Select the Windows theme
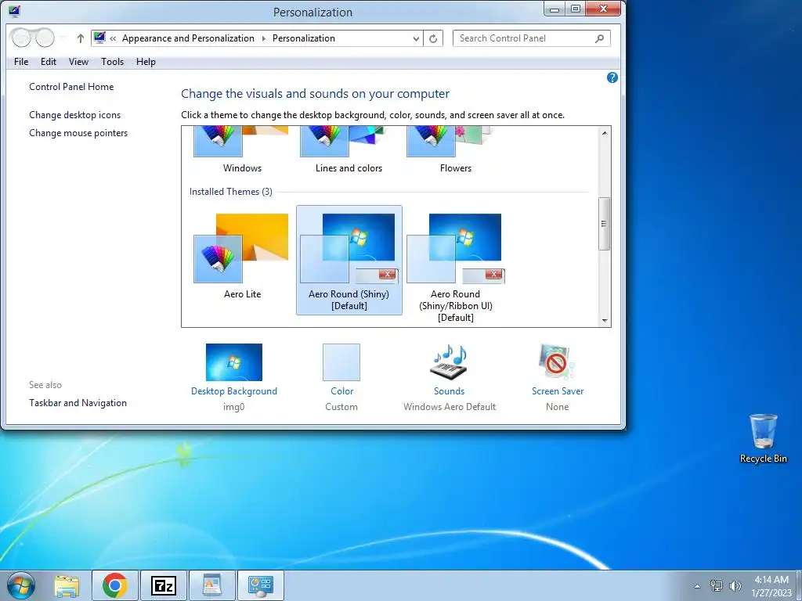 pyautogui.click(x=242, y=151)
